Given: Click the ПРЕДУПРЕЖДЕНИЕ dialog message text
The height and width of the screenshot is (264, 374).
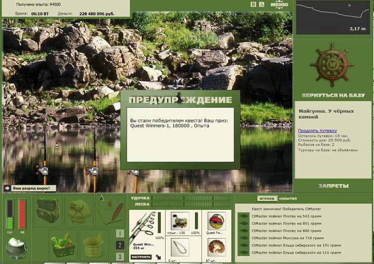Looking at the screenshot, I should pos(179,123).
